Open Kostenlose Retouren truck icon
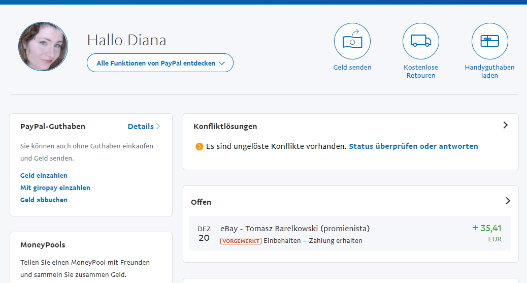The width and height of the screenshot is (527, 283). pyautogui.click(x=421, y=41)
